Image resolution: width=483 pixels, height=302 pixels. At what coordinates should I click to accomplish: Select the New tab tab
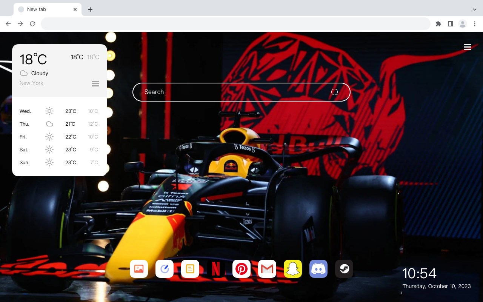click(x=48, y=9)
